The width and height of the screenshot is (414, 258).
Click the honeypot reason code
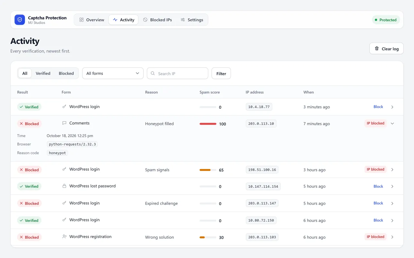pos(57,153)
